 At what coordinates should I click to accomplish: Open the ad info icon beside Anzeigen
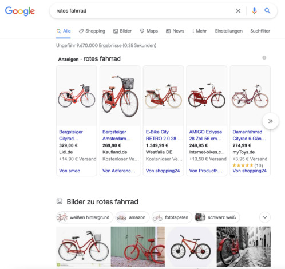click(264, 58)
